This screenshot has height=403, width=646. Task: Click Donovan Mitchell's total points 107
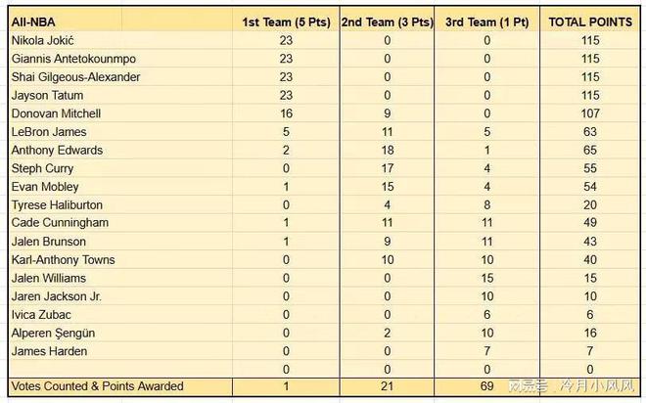[590, 113]
